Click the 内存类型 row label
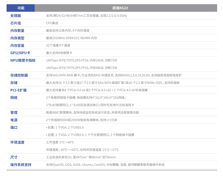Viewport: 223px width, 176px height. pos(17,38)
